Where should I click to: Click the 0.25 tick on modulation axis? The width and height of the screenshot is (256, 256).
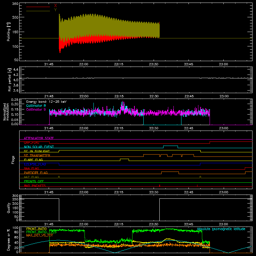point(15,100)
